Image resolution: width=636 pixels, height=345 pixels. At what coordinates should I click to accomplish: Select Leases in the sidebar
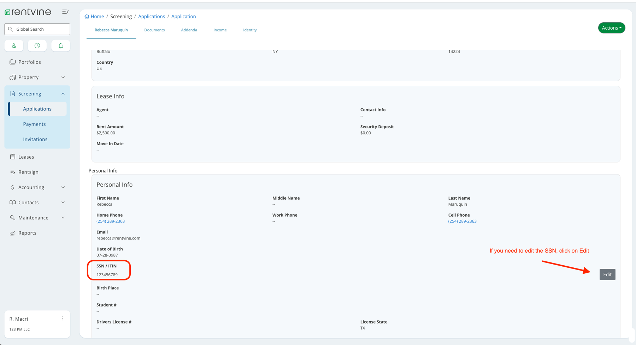pos(25,157)
